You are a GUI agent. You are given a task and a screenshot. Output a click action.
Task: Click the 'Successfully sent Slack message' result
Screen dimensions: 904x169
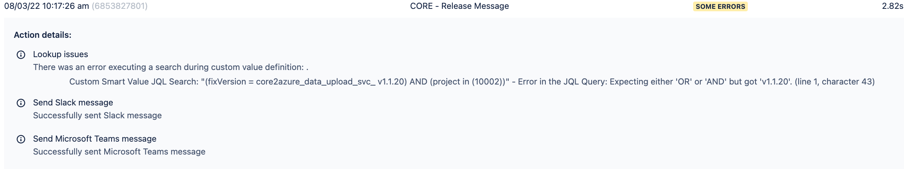pos(97,115)
